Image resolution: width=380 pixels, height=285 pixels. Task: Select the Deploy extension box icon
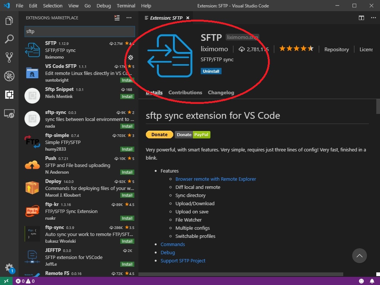32,188
